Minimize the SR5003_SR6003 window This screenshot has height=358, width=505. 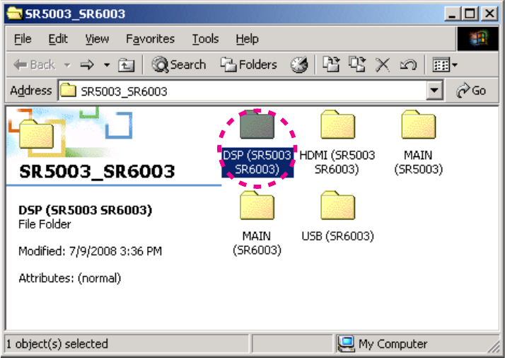coord(453,13)
